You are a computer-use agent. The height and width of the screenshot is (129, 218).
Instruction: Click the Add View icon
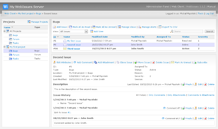91,31
